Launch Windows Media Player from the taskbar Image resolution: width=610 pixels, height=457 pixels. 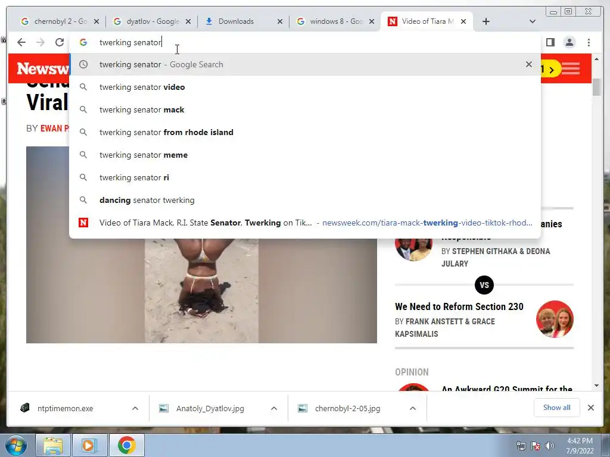[89, 445]
